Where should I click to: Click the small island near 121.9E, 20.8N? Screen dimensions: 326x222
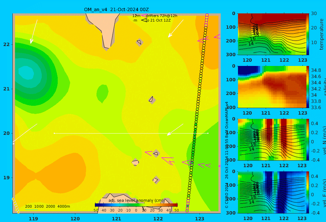point(152,100)
